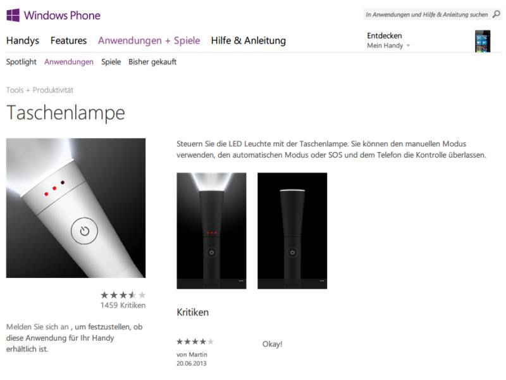Open the Bisher gekauft tab
This screenshot has height=380, width=506.
[152, 62]
